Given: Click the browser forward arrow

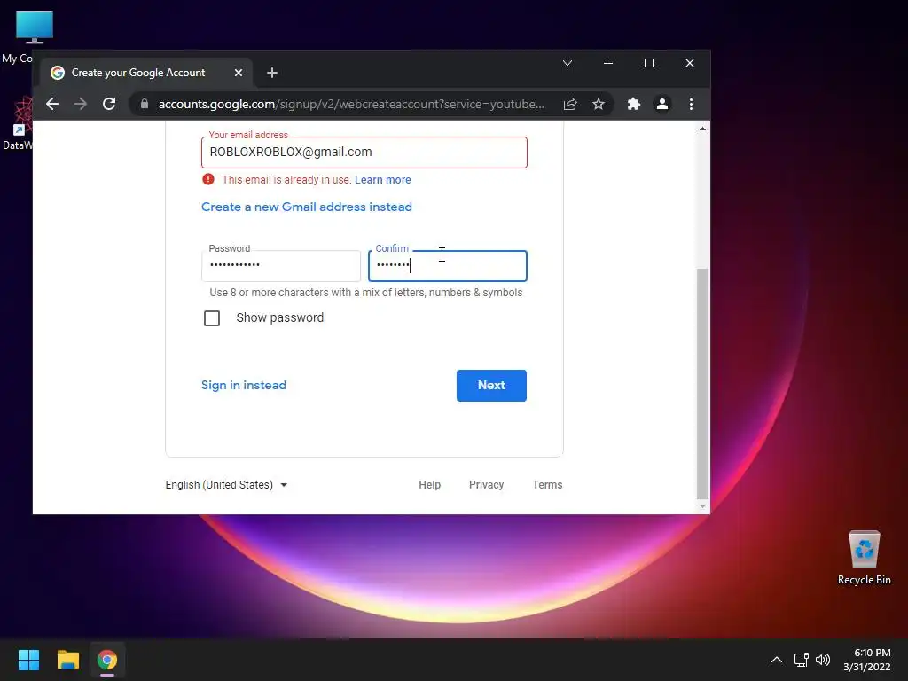Looking at the screenshot, I should (81, 105).
